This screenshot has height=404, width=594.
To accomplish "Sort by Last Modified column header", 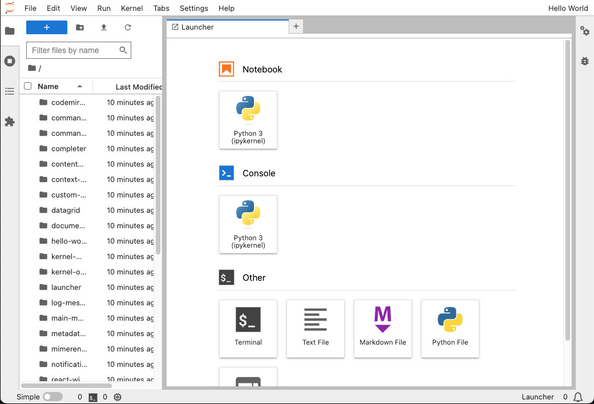I will 139,87.
